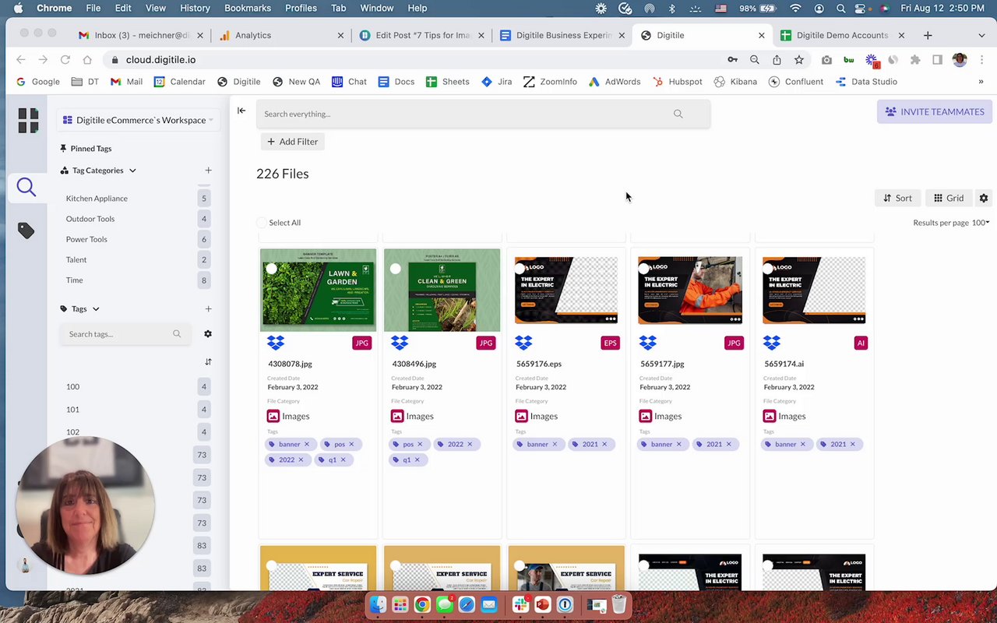Collapse the Tag Categories section

(132, 171)
